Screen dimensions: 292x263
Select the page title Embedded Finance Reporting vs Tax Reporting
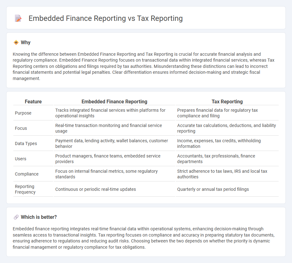coord(106,18)
